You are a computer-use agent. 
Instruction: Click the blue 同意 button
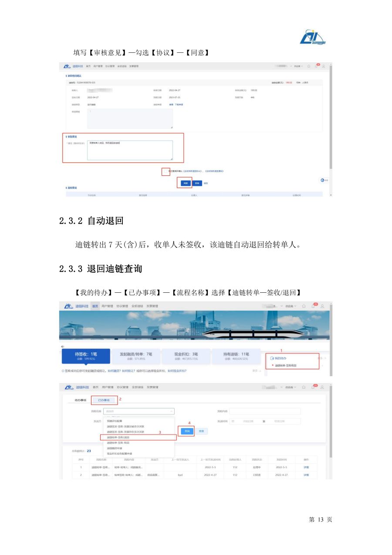coord(186,183)
